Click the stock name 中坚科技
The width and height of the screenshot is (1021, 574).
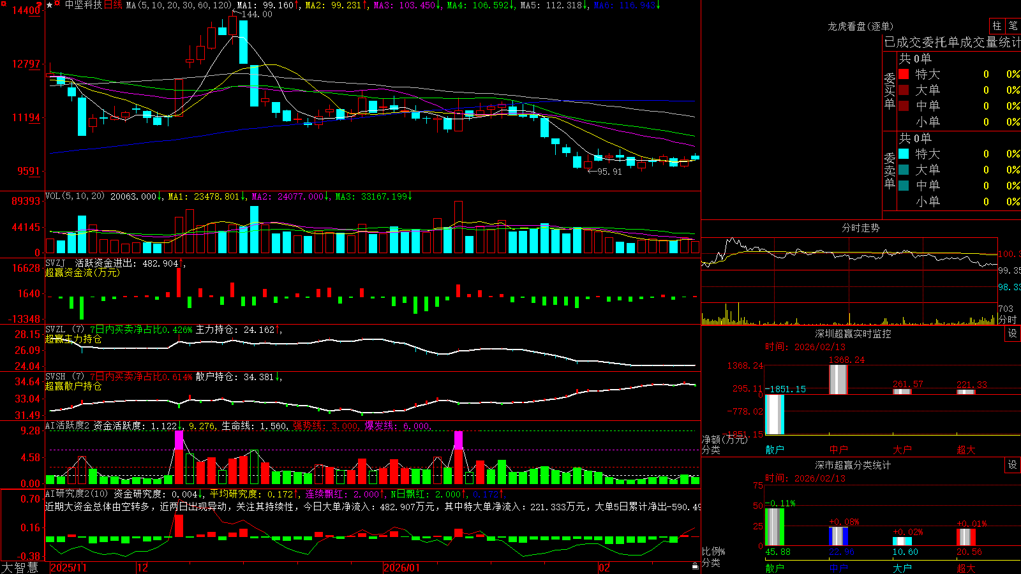click(84, 5)
